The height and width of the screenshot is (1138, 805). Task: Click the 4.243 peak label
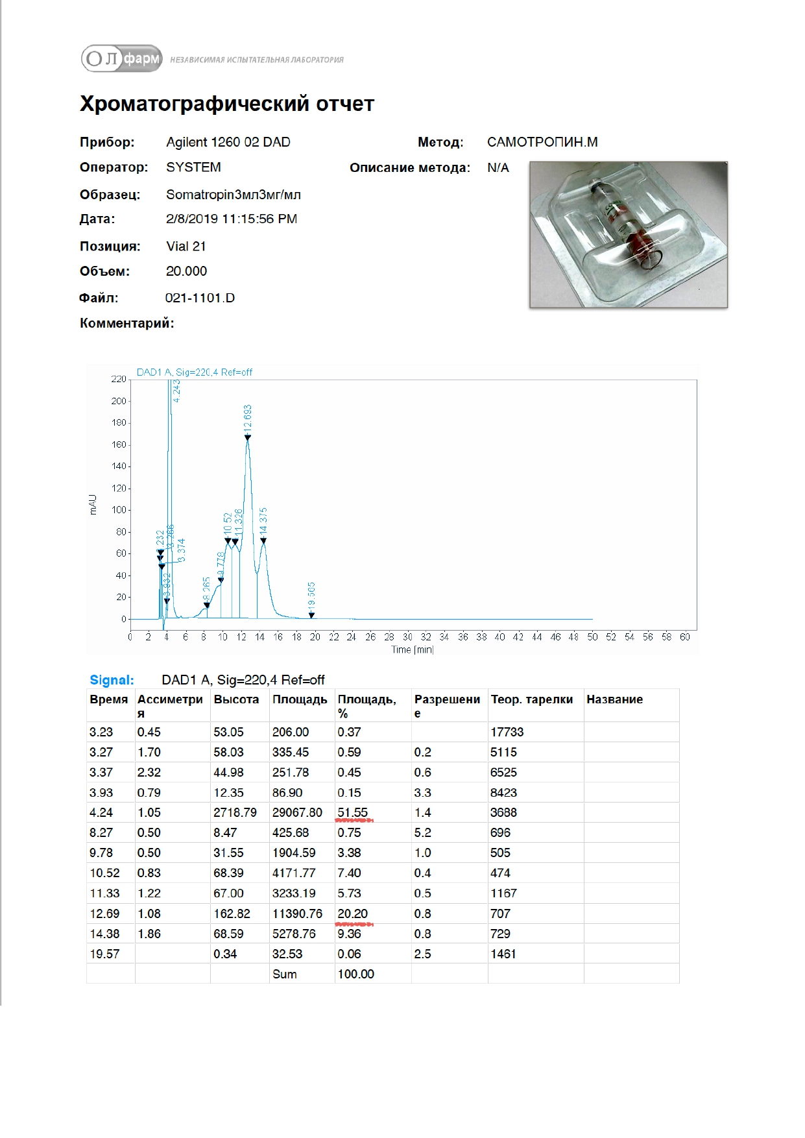[176, 391]
